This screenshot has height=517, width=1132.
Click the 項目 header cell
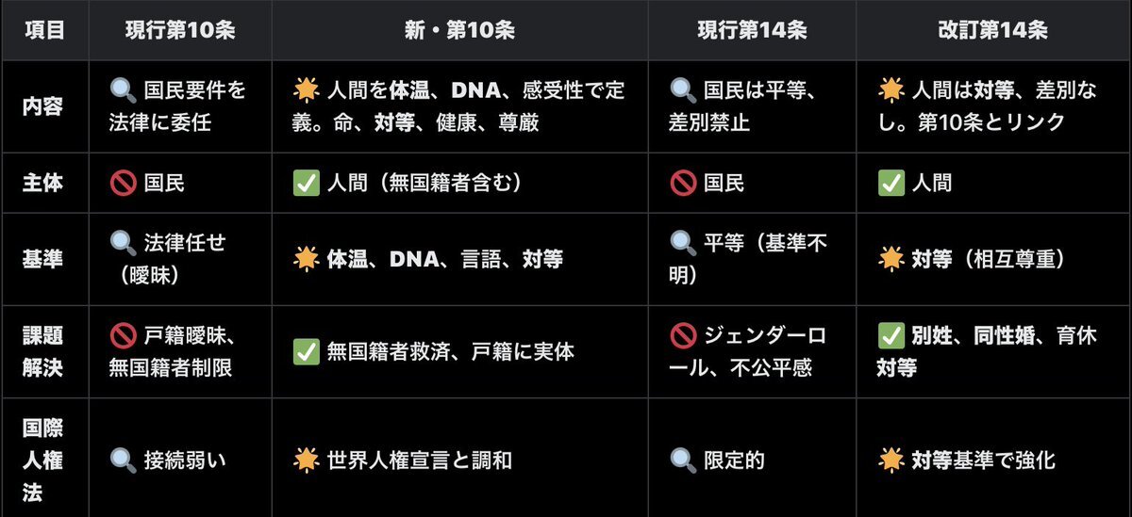tap(44, 30)
